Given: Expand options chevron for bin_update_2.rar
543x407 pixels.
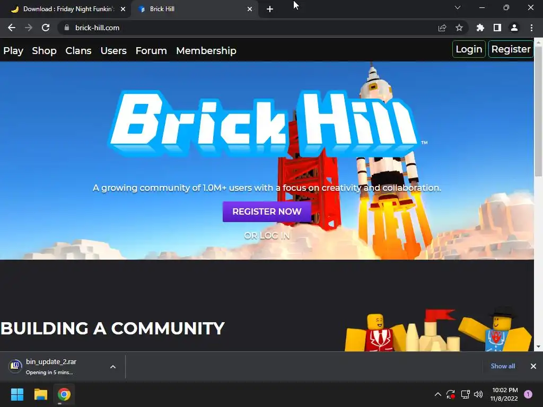Looking at the screenshot, I should tap(113, 367).
